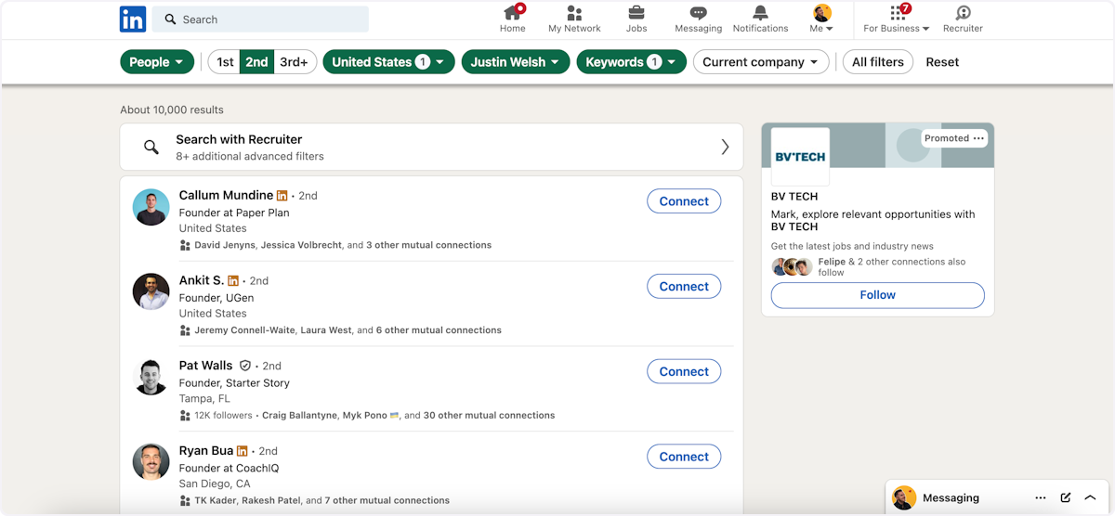Click verification shield next to Pat Walls

tap(245, 366)
